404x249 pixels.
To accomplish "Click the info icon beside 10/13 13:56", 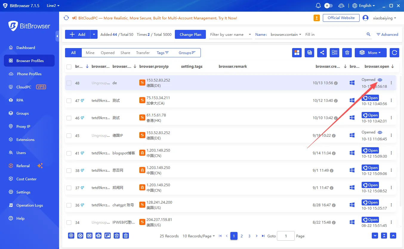I will click(336, 83).
